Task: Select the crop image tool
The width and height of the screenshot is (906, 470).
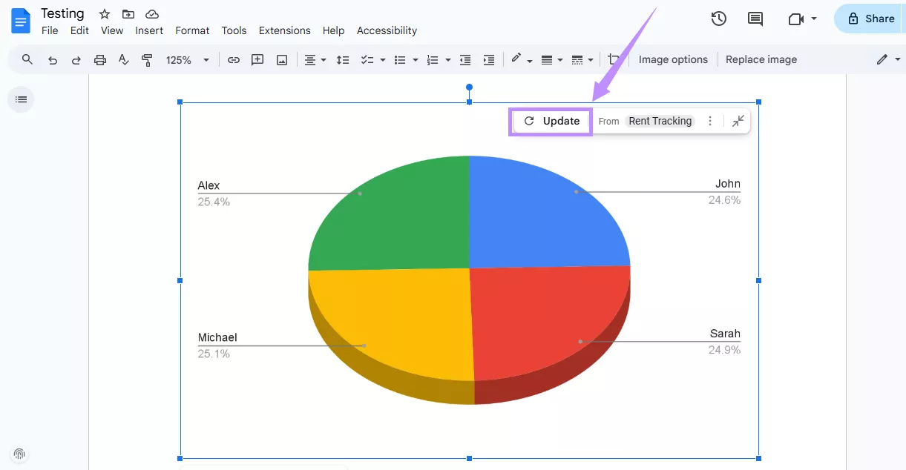Action: (x=614, y=59)
